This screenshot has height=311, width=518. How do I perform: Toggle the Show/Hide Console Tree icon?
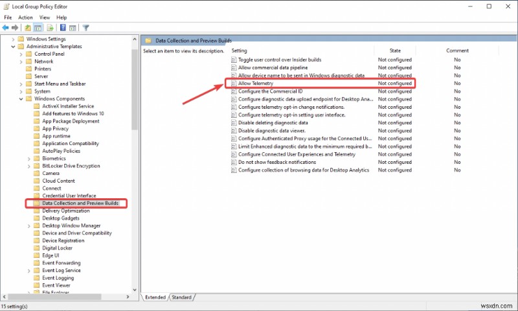38,28
